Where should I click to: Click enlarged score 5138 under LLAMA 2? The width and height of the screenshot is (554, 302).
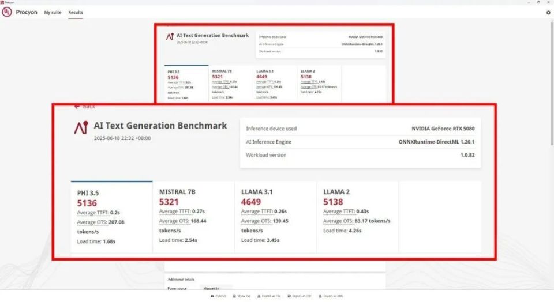[333, 202]
